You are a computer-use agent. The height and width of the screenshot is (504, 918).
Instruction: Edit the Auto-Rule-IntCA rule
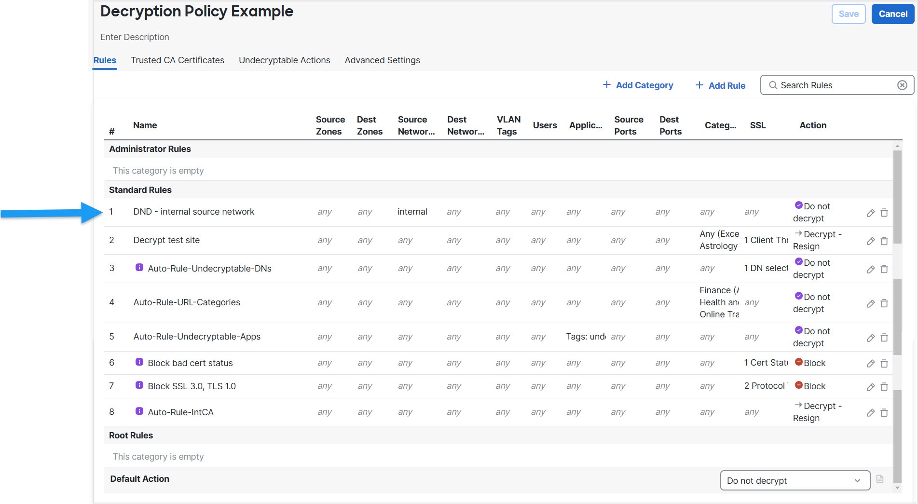[871, 413]
